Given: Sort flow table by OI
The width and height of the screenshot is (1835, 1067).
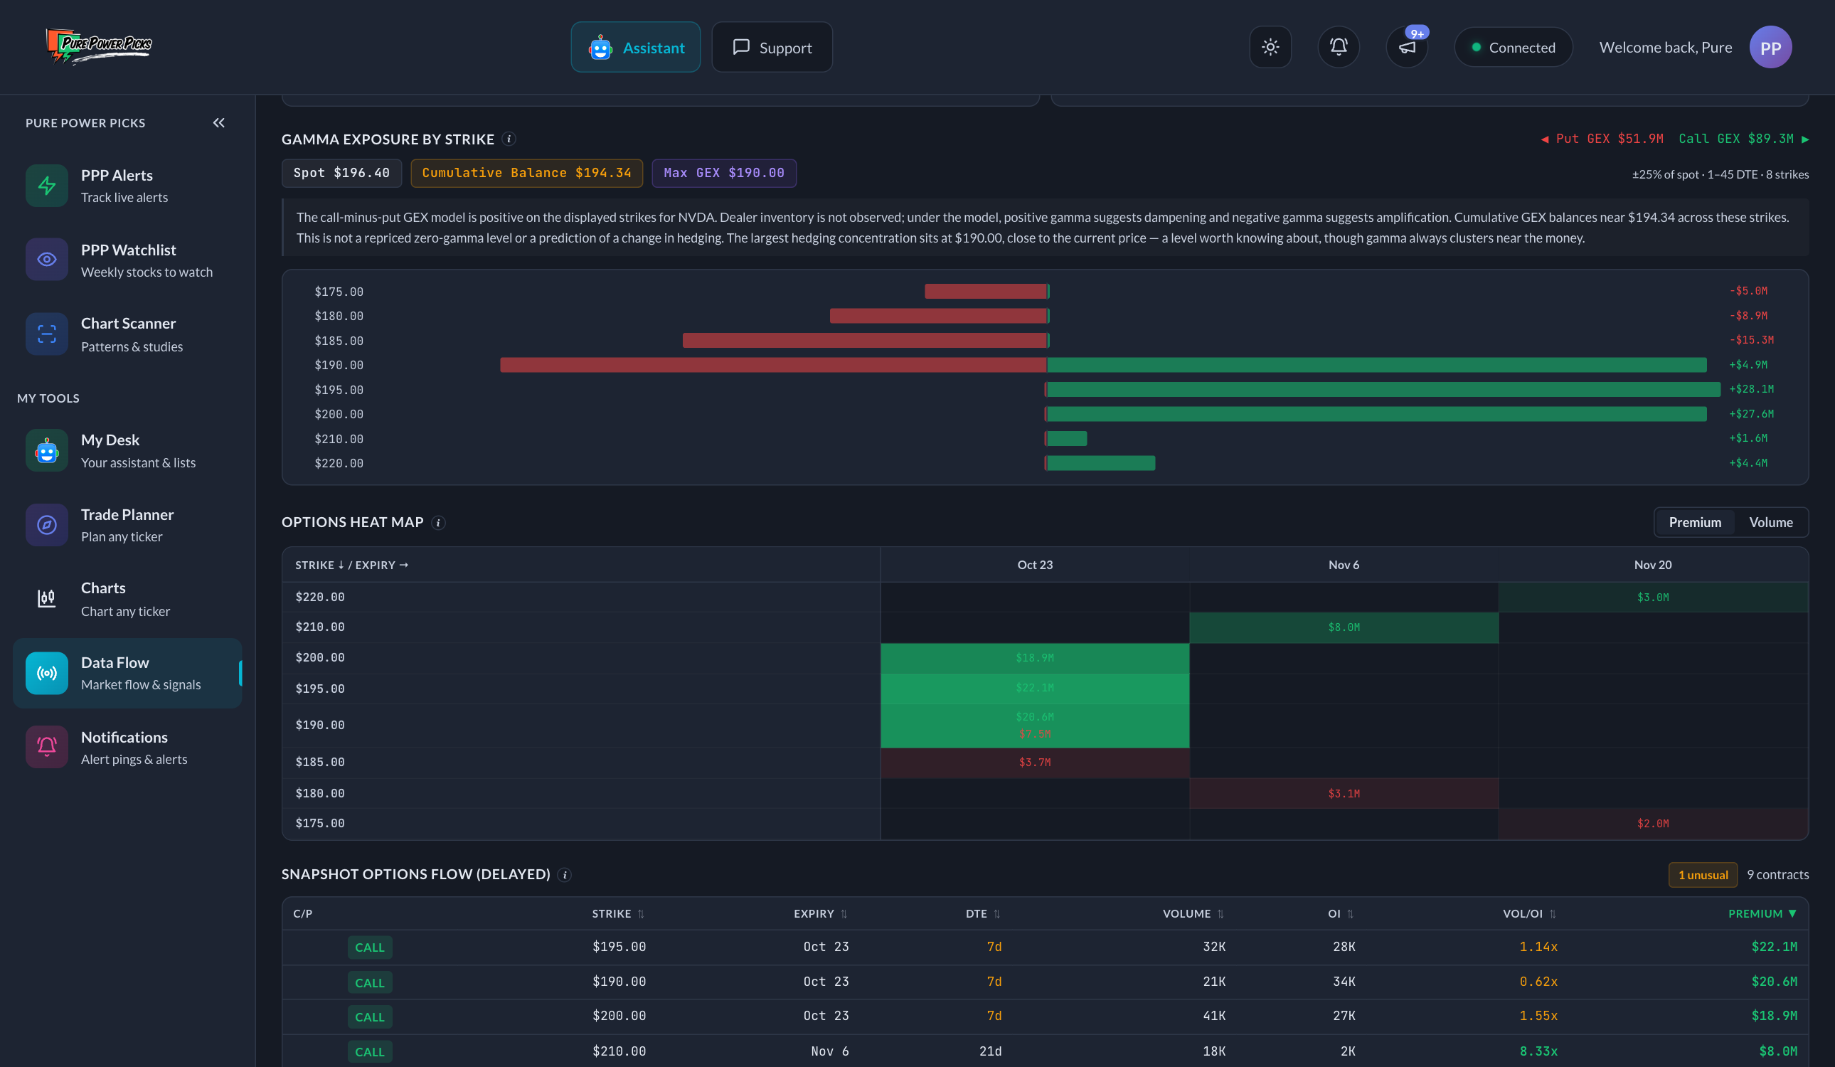Looking at the screenshot, I should (1341, 914).
